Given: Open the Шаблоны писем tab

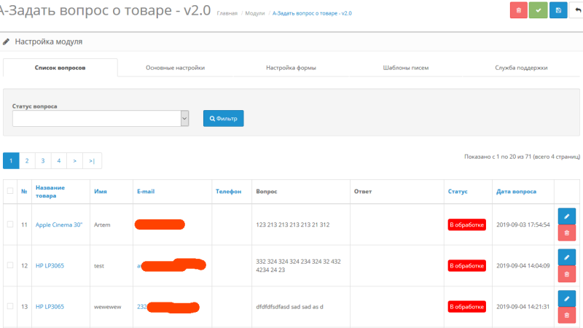Looking at the screenshot, I should click(406, 68).
